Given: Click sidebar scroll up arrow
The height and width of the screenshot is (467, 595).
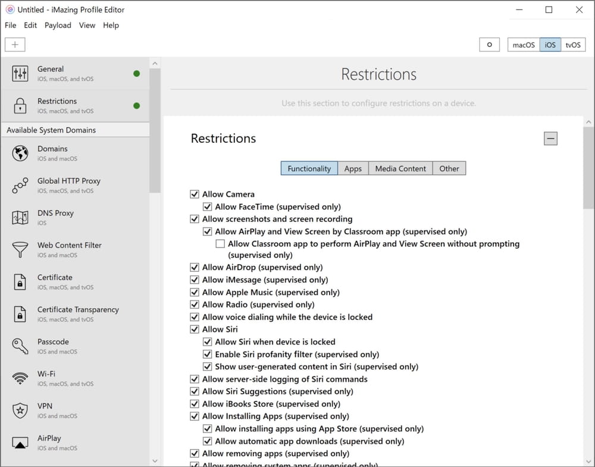Looking at the screenshot, I should point(155,63).
